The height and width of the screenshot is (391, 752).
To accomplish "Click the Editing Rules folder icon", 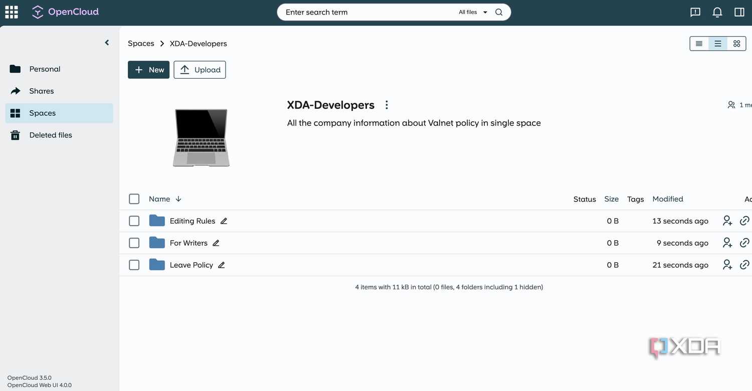I will tap(157, 221).
